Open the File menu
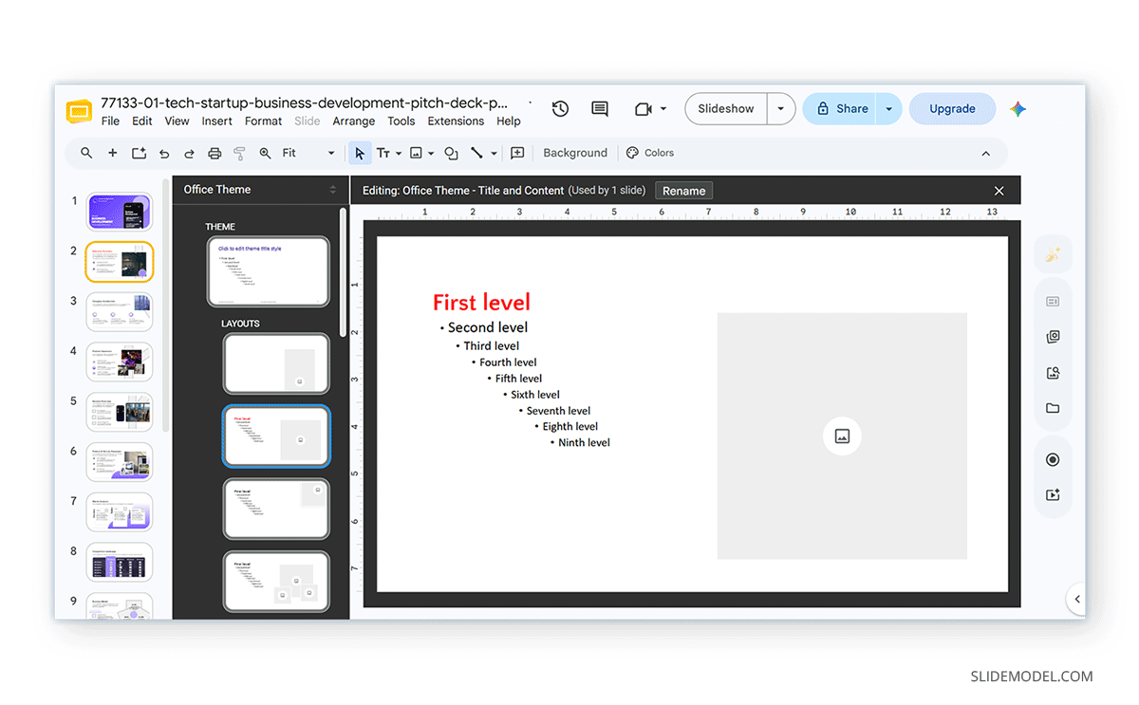 pos(110,121)
